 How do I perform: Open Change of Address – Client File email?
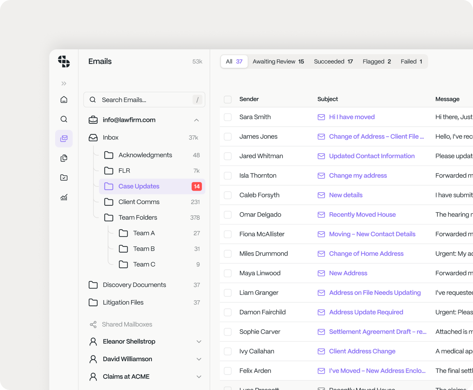[x=376, y=137]
